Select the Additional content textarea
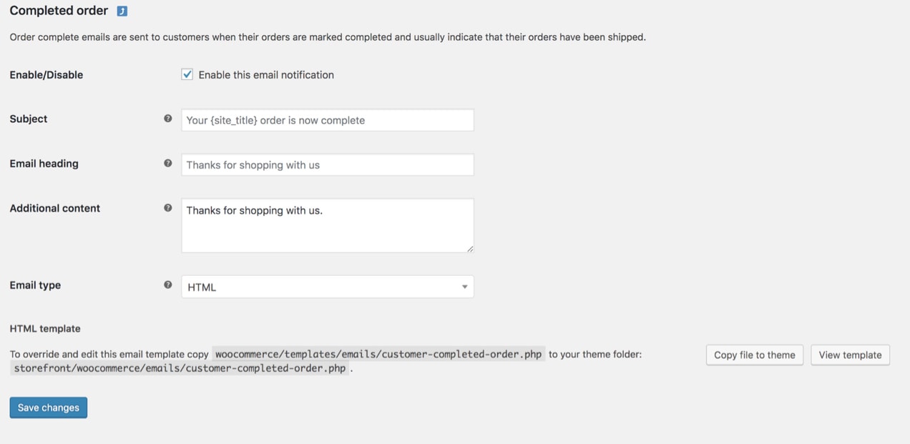This screenshot has width=910, height=444. point(327,225)
